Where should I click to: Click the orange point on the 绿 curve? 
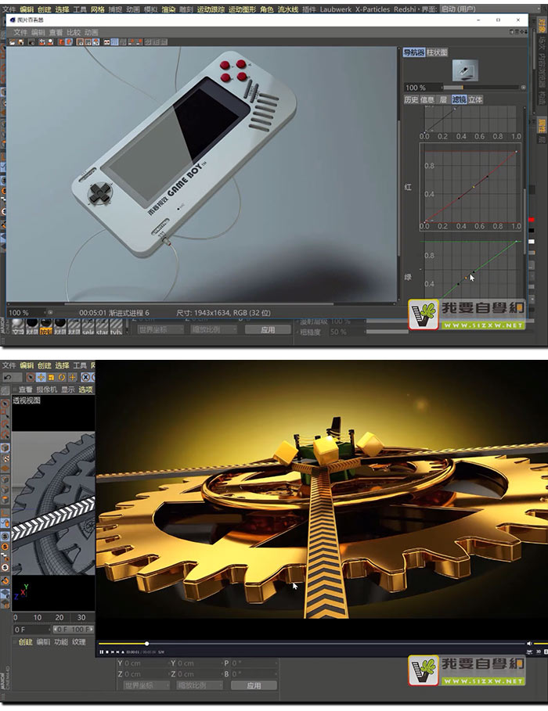[466, 278]
